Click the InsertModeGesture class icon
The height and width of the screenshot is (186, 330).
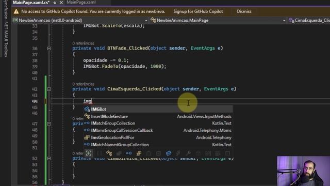(87, 116)
